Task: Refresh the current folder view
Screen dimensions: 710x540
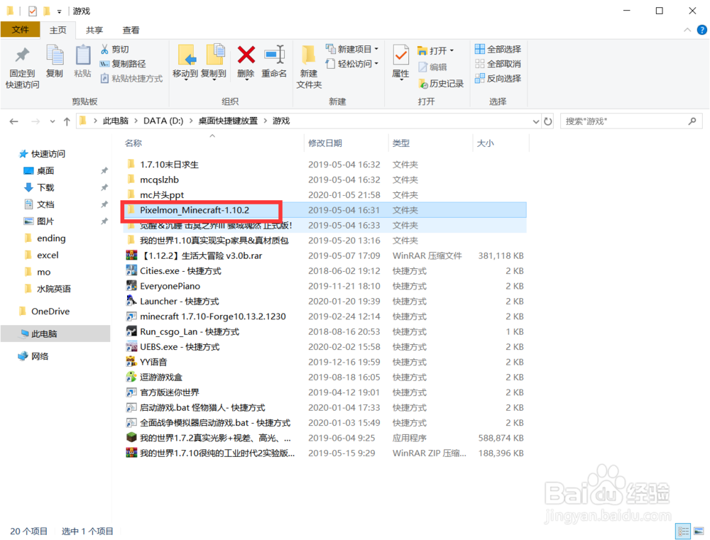Action: point(548,121)
